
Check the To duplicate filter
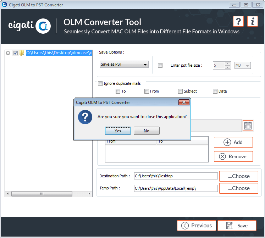pyautogui.click(x=118, y=91)
